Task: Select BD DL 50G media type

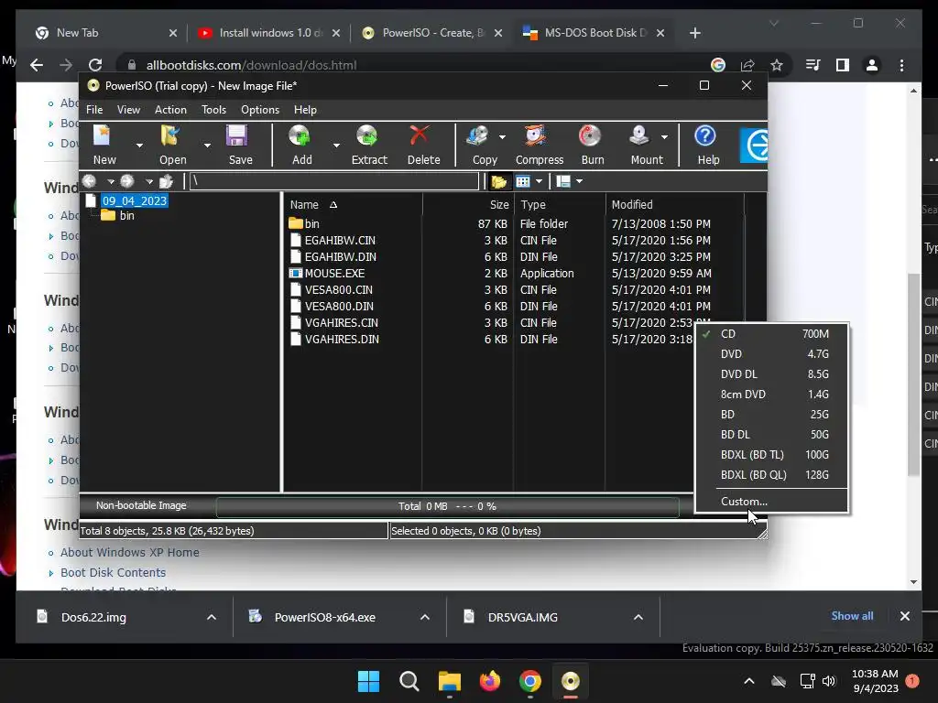Action: [x=771, y=435]
